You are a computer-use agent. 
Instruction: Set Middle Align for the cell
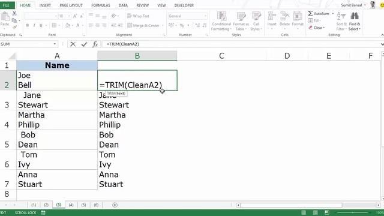click(97, 16)
